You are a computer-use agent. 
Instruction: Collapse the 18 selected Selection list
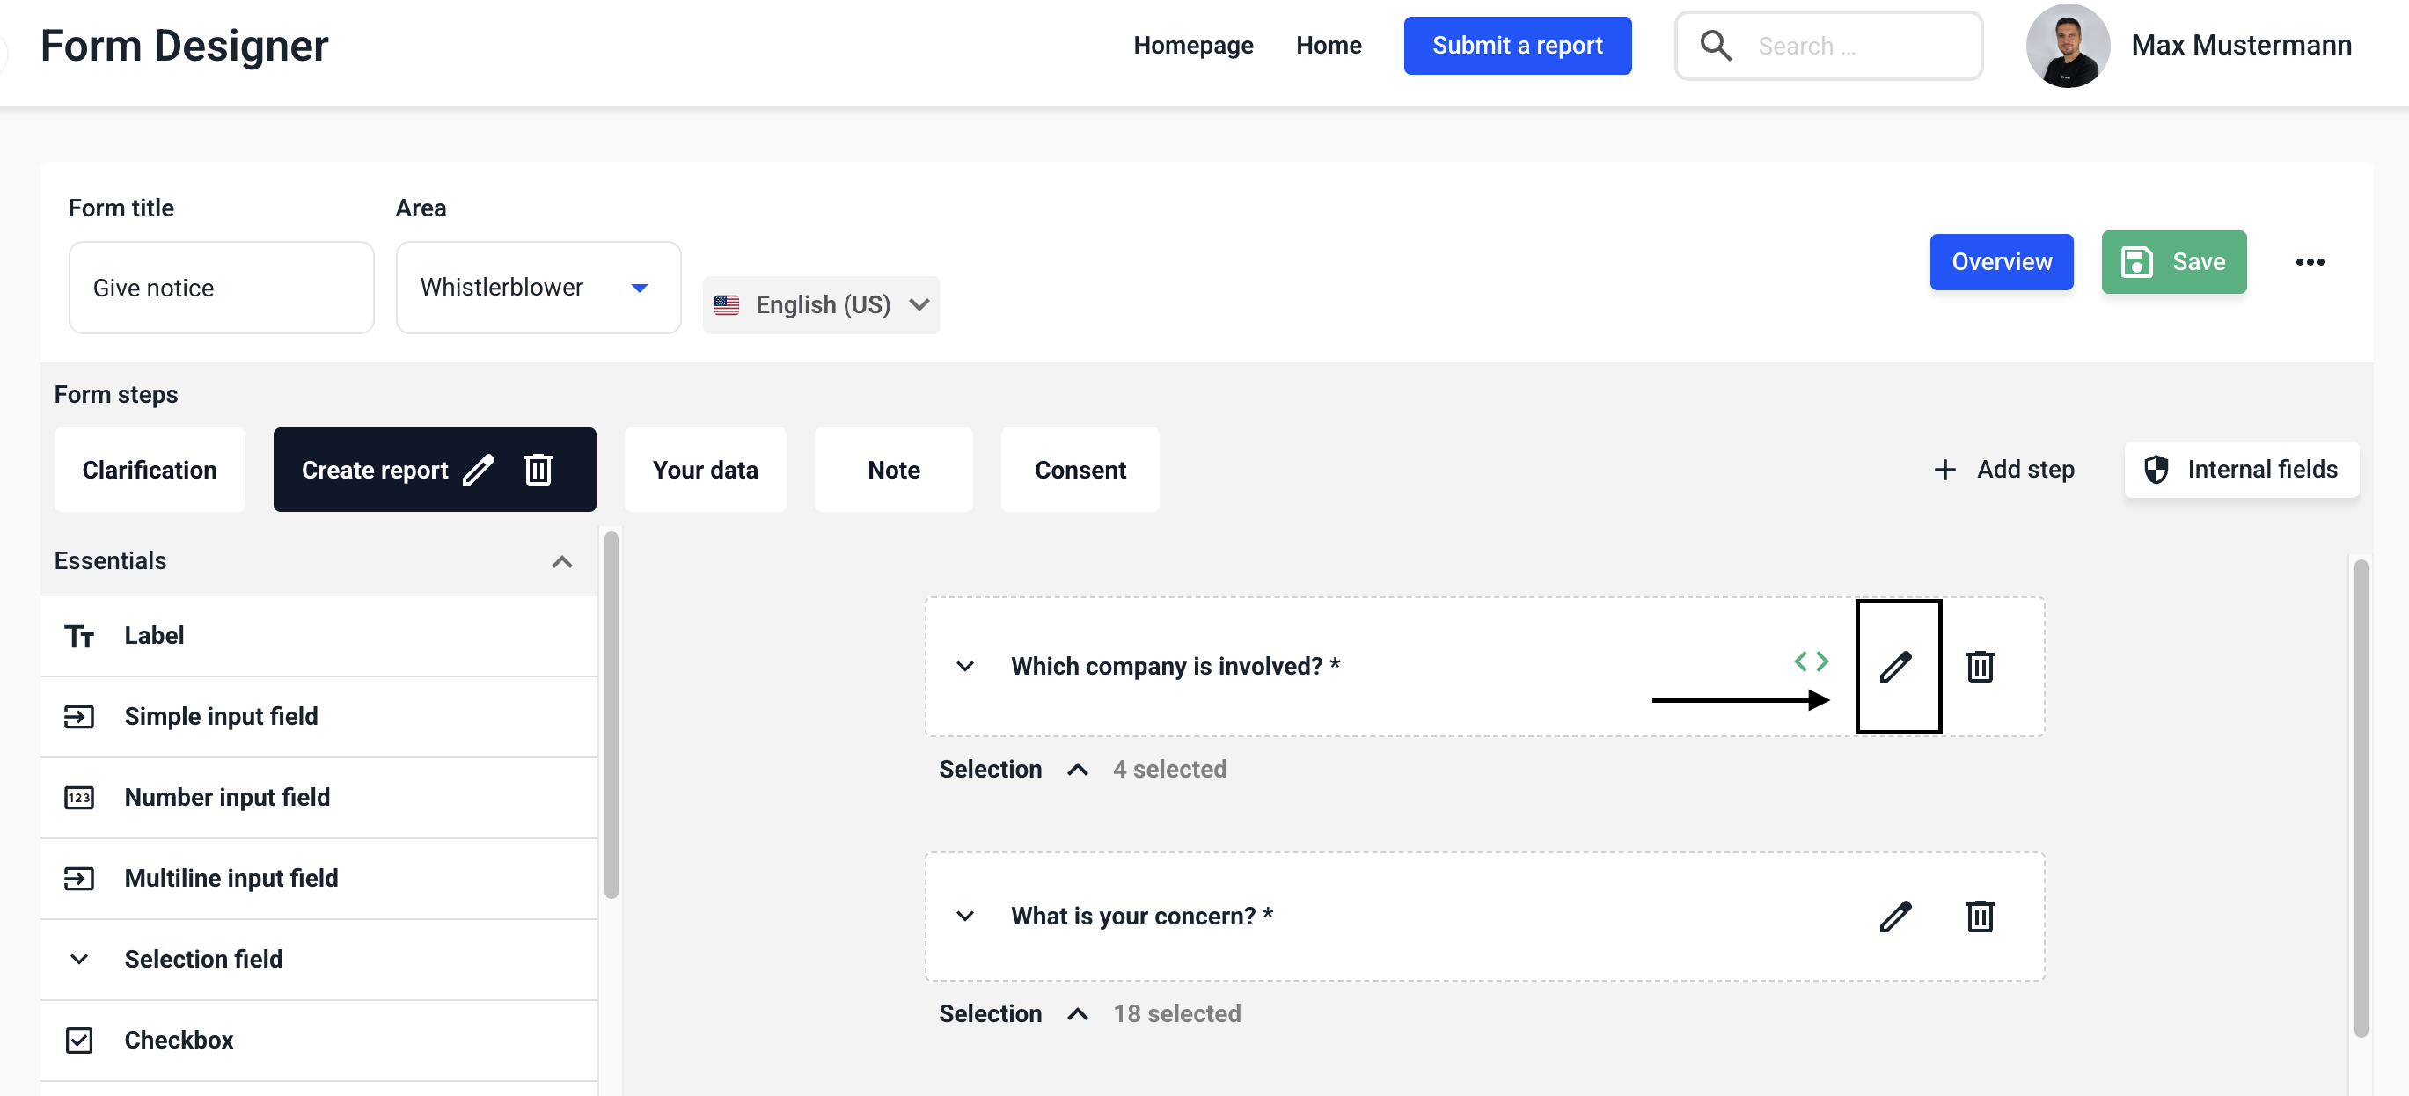[1077, 1013]
